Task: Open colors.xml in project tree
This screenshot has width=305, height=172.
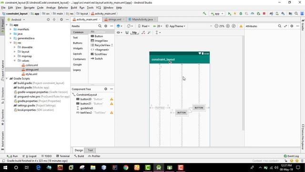Action: click(30, 65)
